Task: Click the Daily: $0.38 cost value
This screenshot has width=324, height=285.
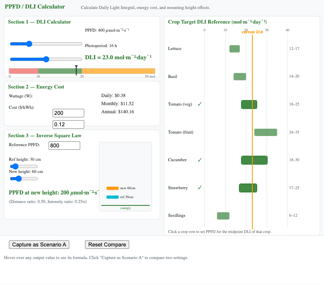Action: tap(113, 95)
